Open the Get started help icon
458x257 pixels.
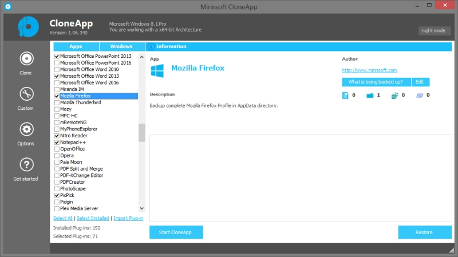(x=26, y=165)
